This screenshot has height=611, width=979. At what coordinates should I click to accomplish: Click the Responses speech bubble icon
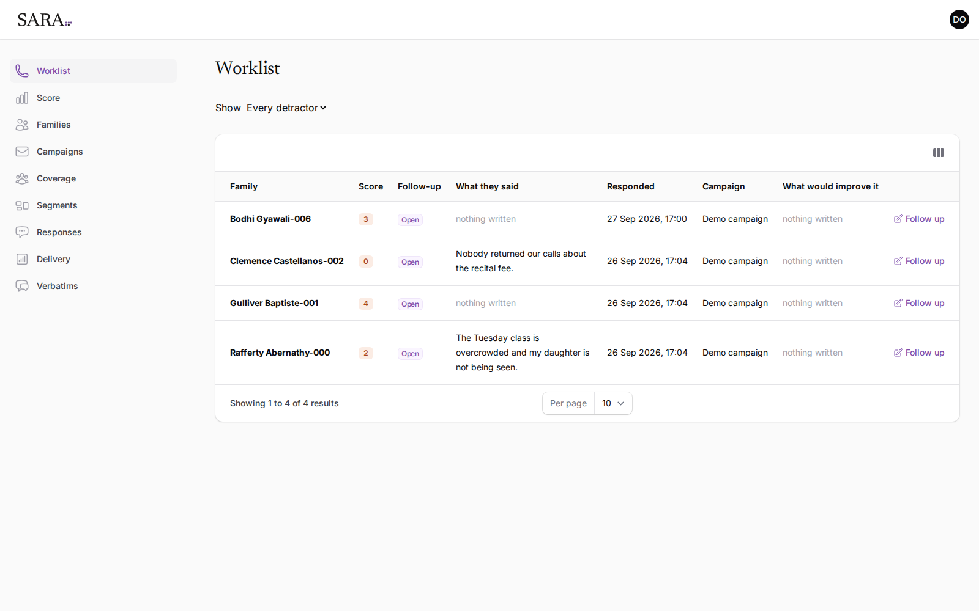[22, 232]
